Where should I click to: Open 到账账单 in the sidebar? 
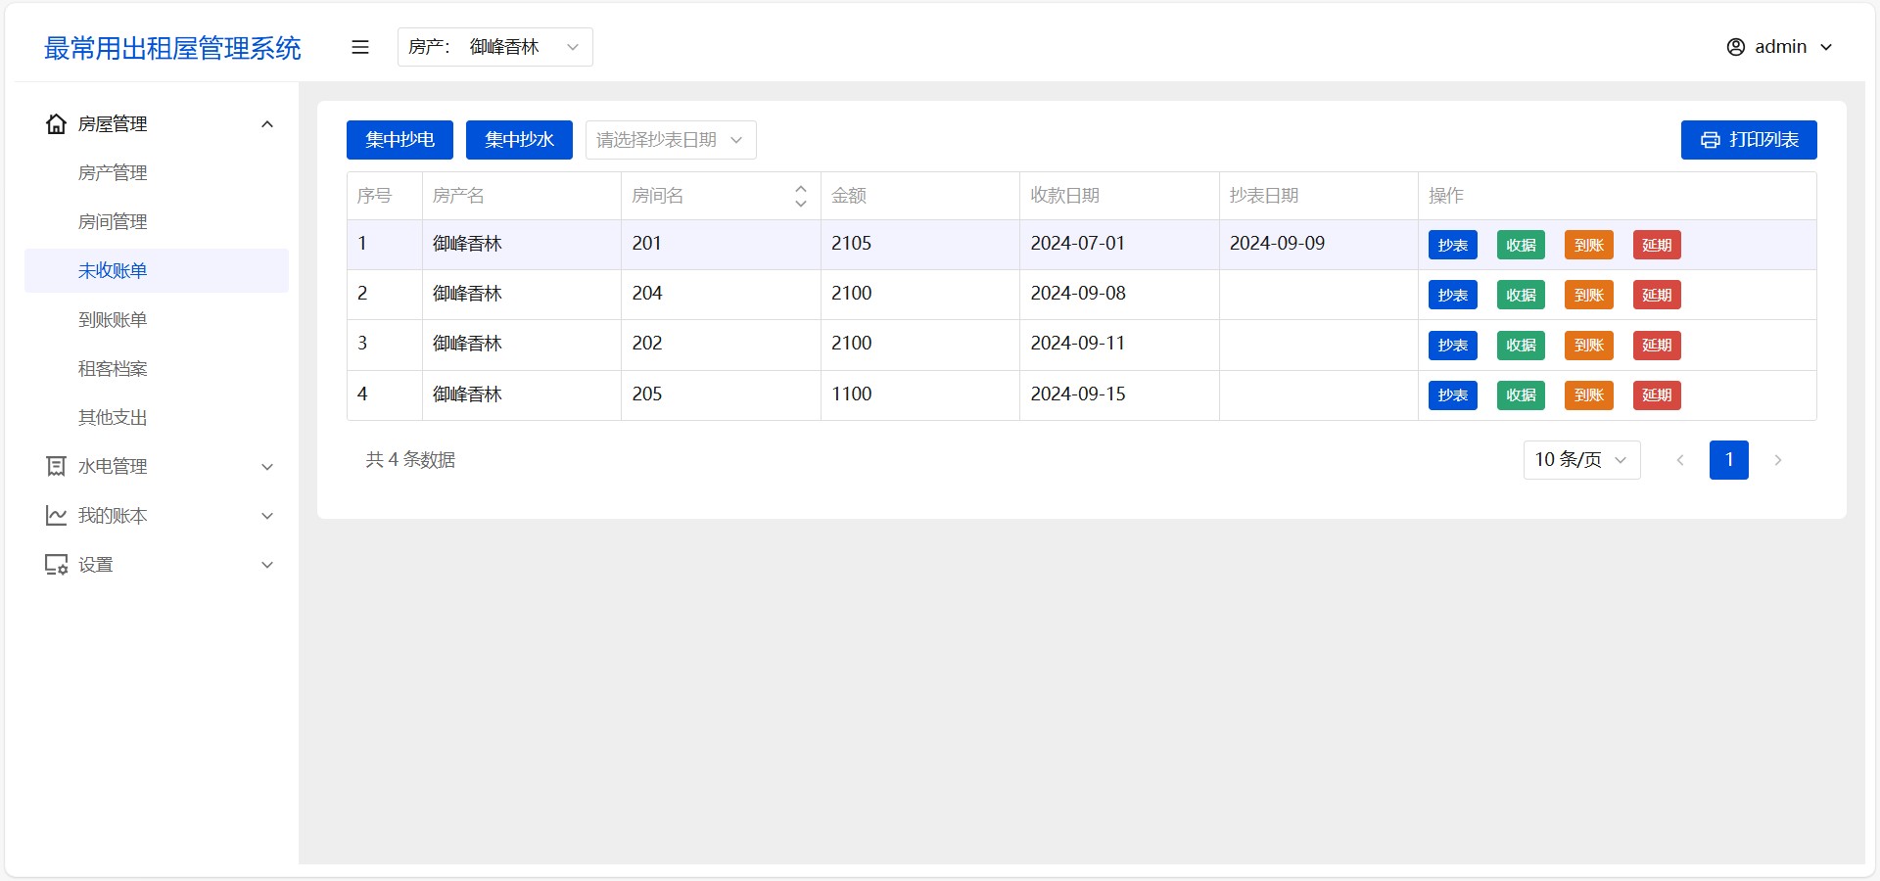(157, 320)
